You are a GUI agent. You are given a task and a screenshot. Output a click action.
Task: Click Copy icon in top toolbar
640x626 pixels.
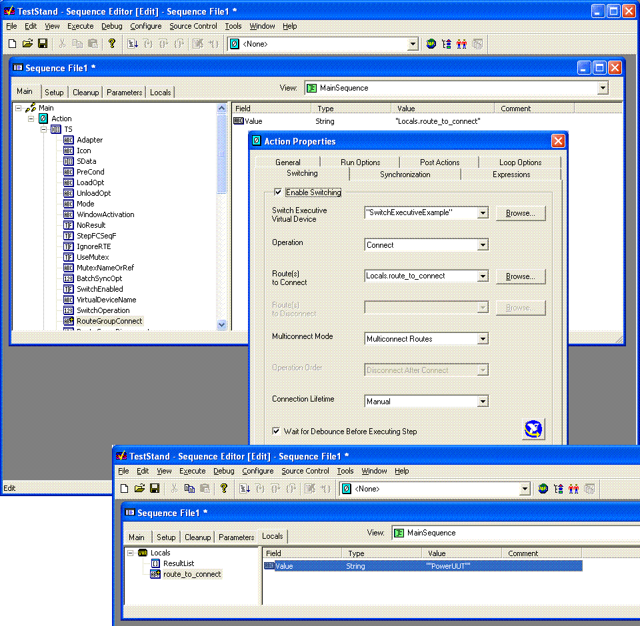point(77,44)
